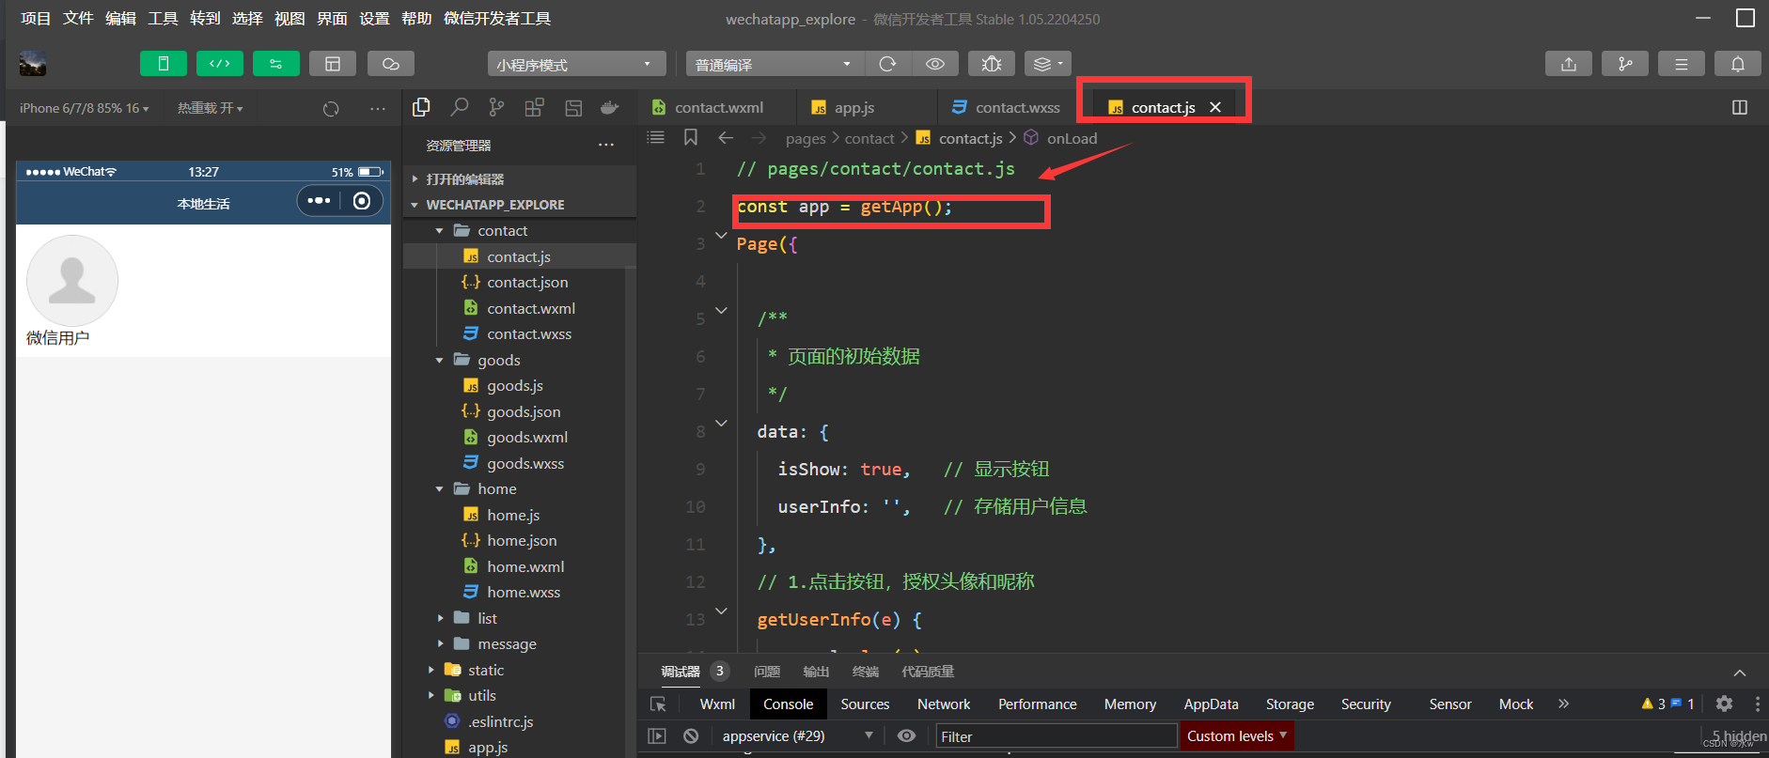Click the preview eye icon
The image size is (1769, 758).
pyautogui.click(x=935, y=64)
